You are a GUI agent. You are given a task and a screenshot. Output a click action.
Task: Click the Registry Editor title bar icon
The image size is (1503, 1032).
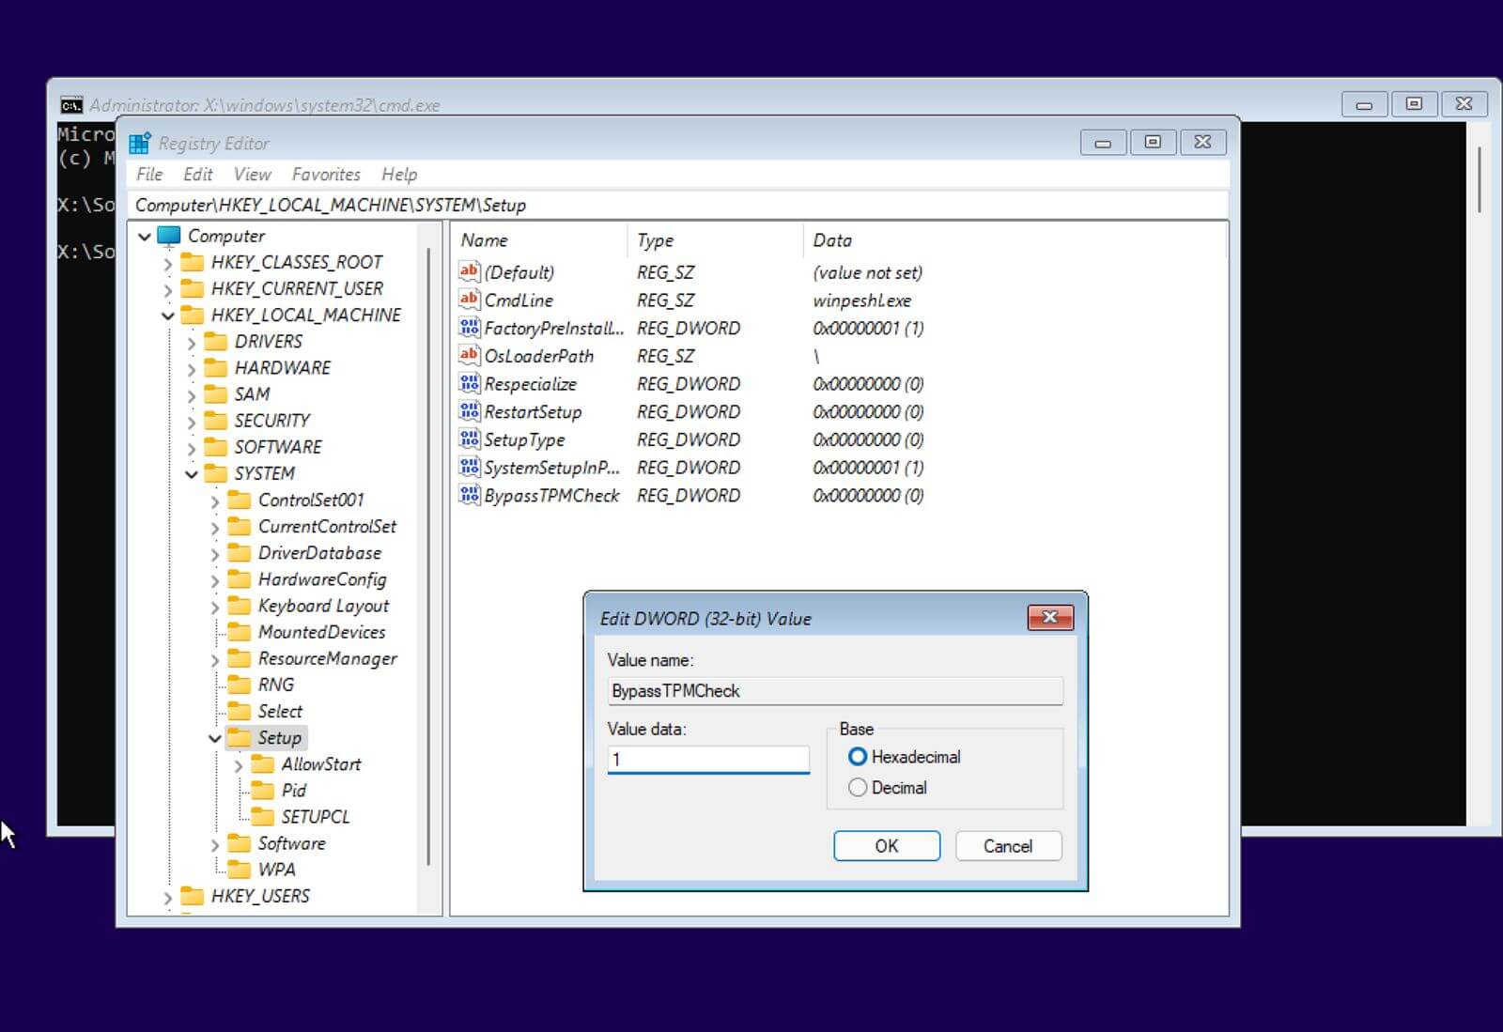140,144
